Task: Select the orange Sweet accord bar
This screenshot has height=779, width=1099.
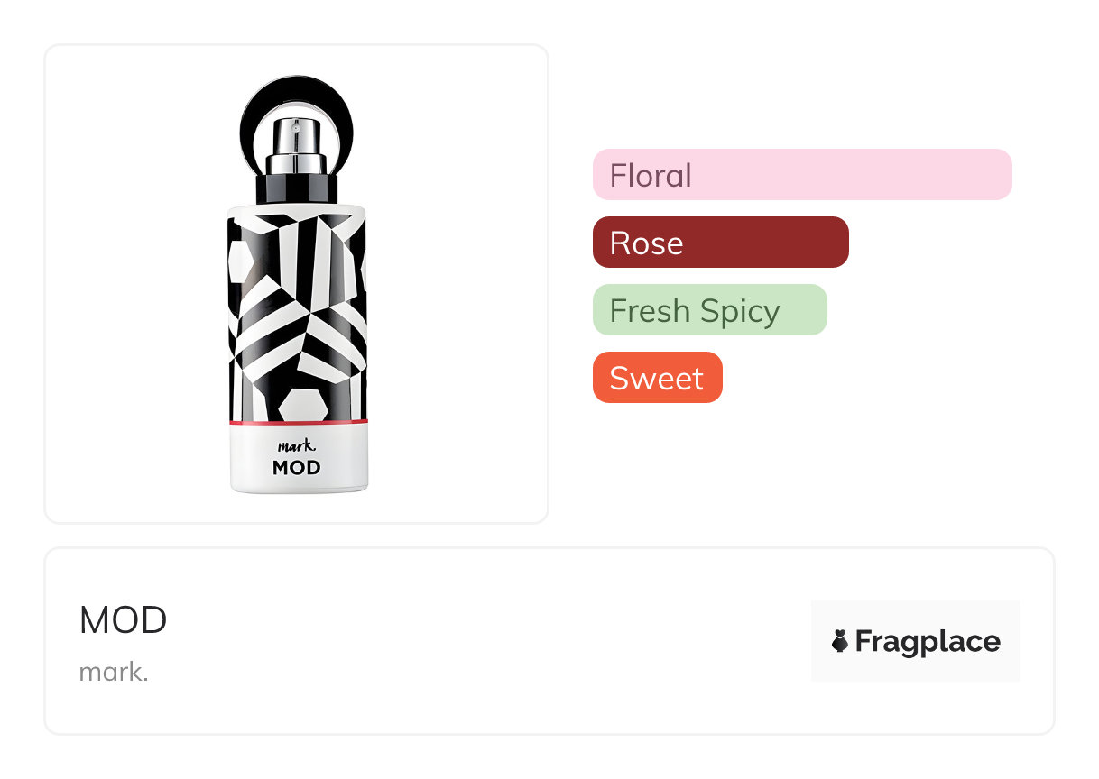Action: (x=657, y=378)
